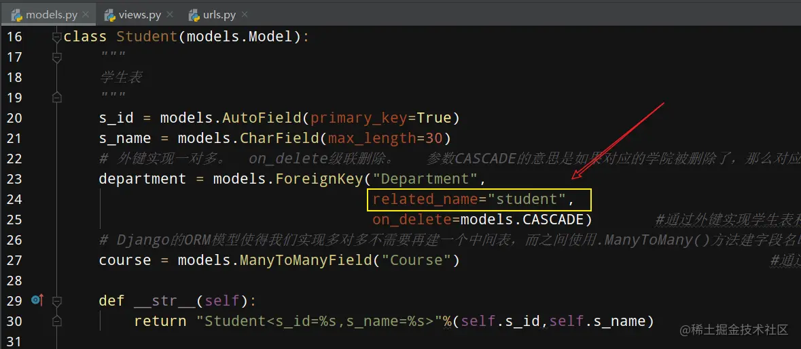Switch to the urls.py tab
This screenshot has width=801, height=349.
[x=219, y=15]
